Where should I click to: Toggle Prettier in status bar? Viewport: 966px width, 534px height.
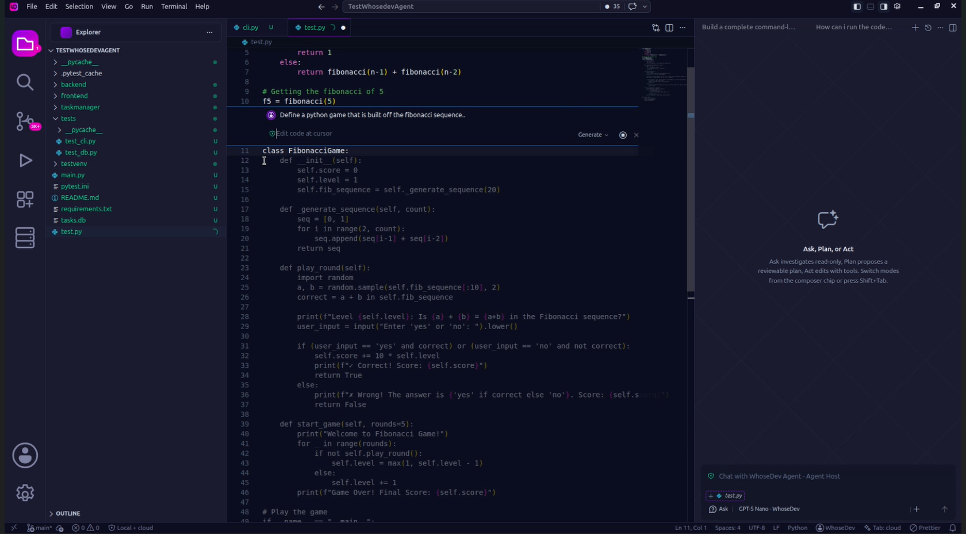pos(925,528)
